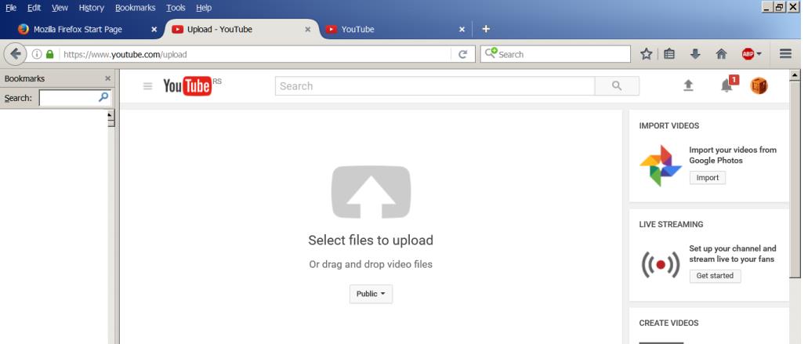Click the YouTube search input field

(x=435, y=86)
